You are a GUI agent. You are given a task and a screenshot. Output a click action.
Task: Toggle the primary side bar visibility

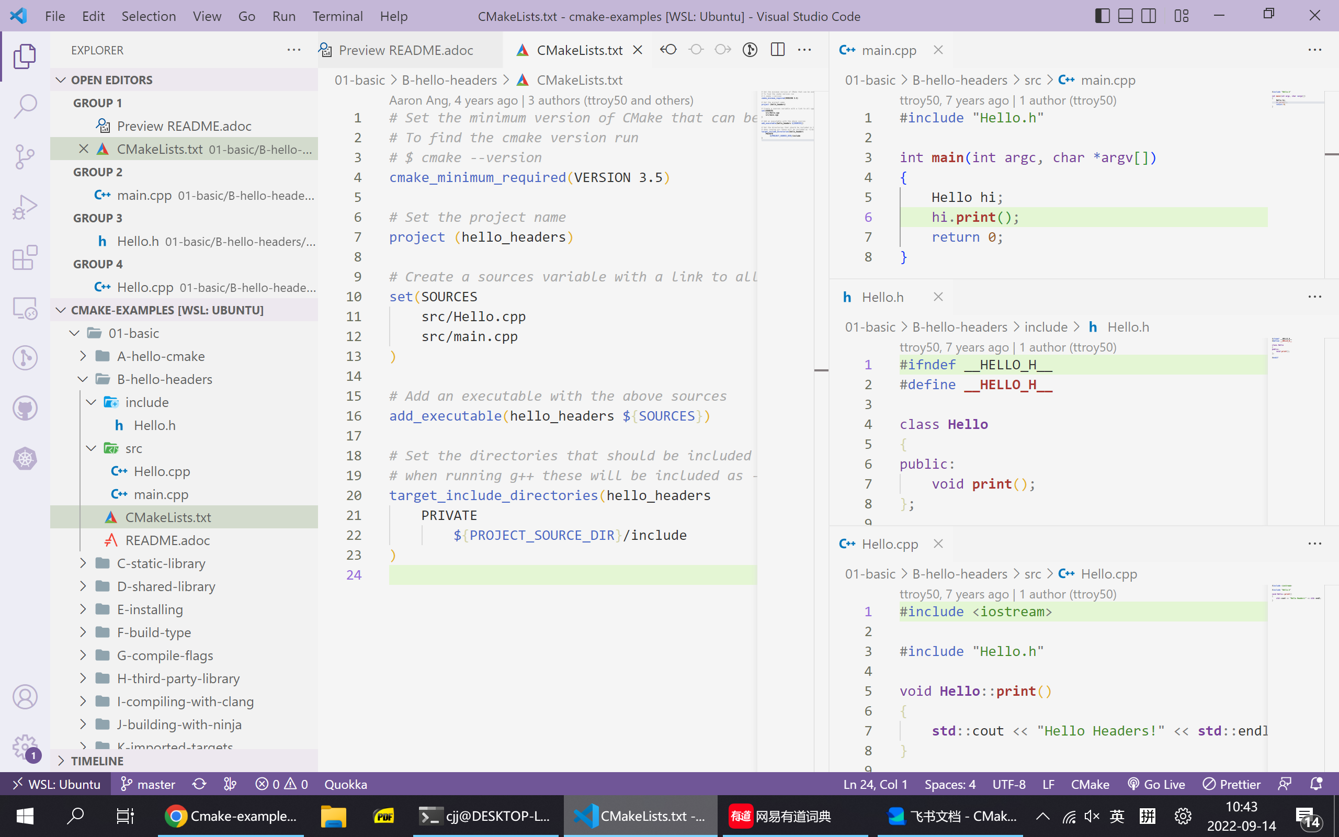click(x=1102, y=16)
